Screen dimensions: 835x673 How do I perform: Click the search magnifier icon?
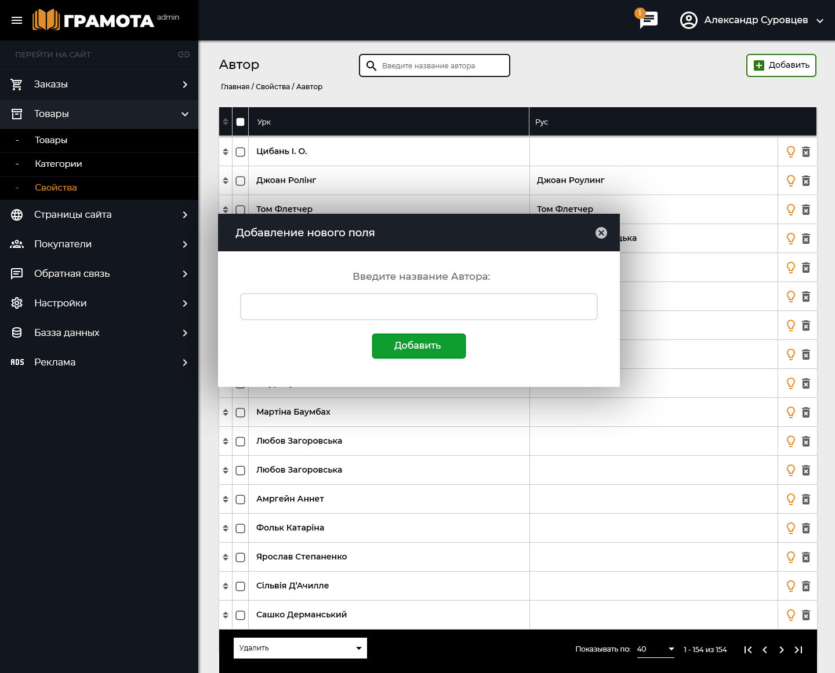pyautogui.click(x=372, y=65)
